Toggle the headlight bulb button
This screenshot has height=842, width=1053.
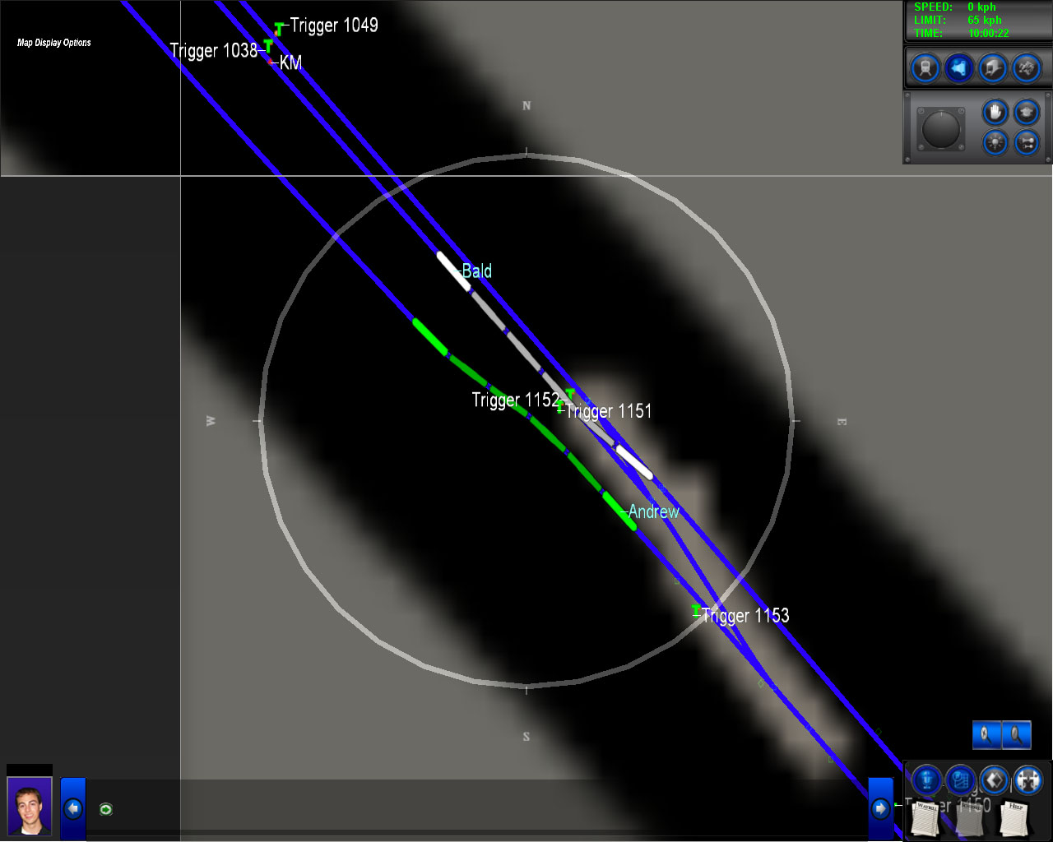point(995,142)
